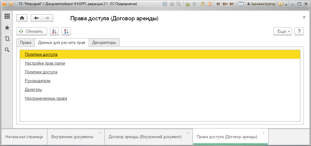
Task: Close the Внутренние документы bottom tab
Action: tap(100, 133)
